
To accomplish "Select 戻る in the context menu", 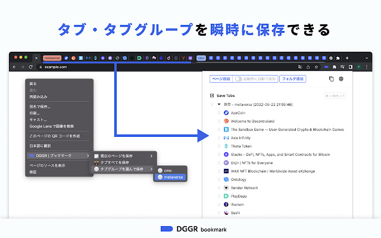I will [x=59, y=83].
